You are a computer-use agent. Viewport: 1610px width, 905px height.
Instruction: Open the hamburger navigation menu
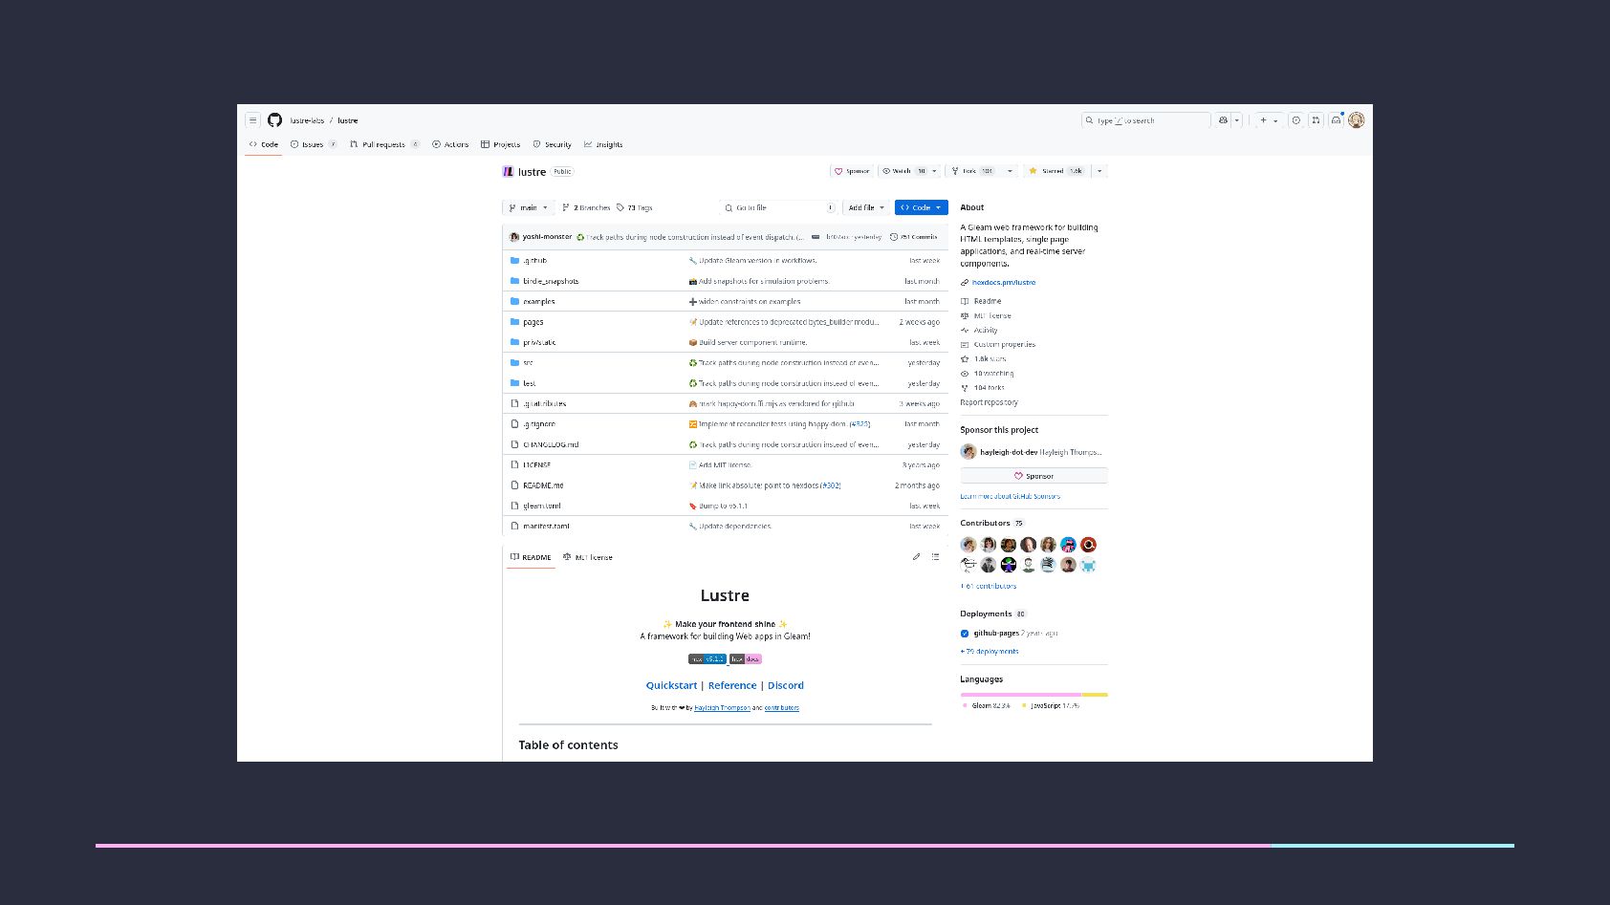point(252,120)
